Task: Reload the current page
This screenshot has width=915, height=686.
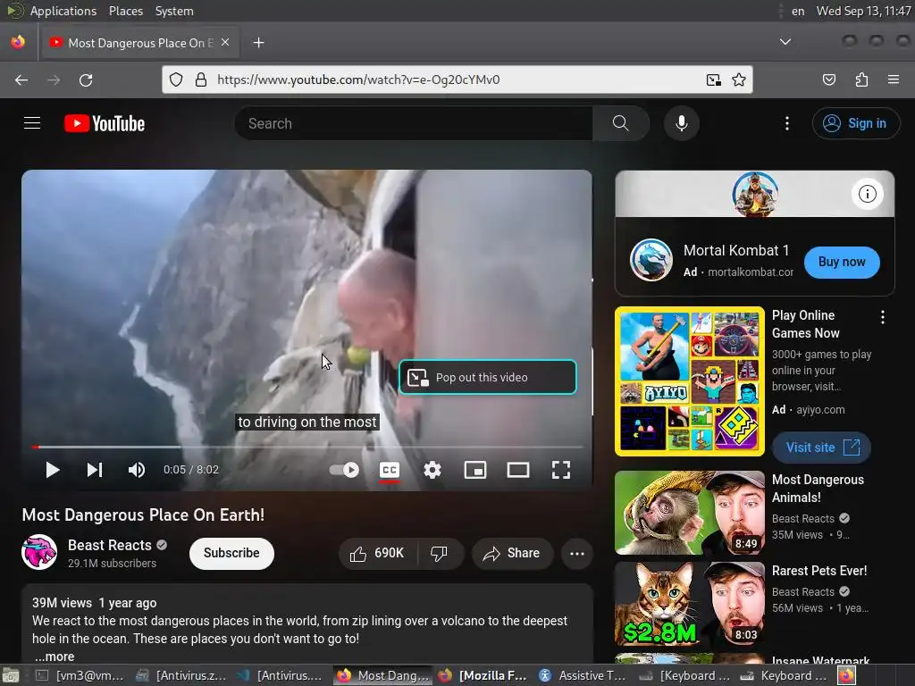Action: click(x=86, y=79)
